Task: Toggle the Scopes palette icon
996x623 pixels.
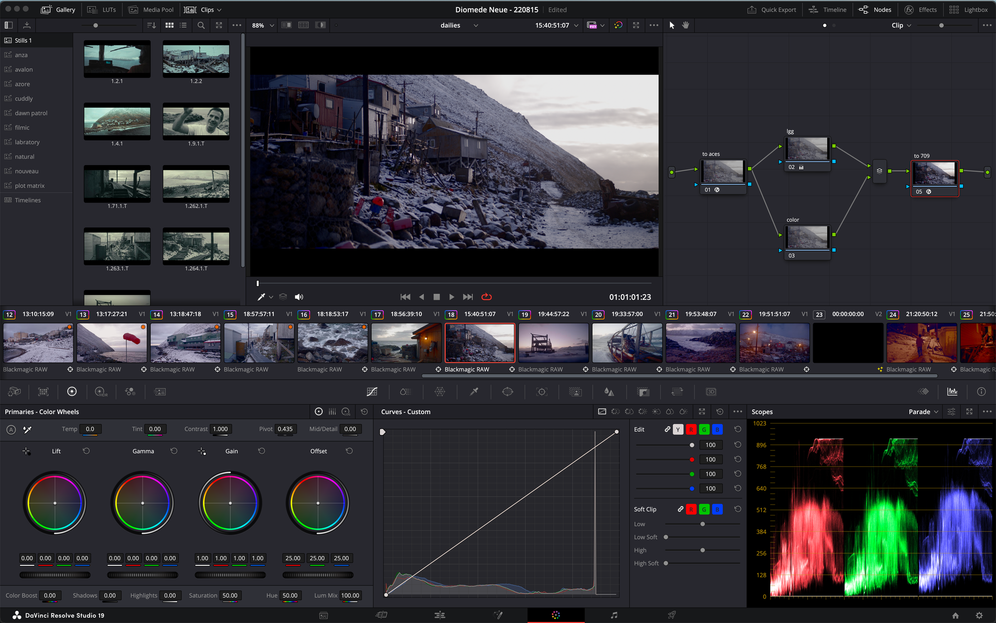Action: click(x=952, y=392)
